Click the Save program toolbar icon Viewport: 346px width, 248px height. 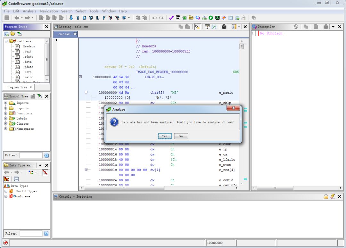(7, 18)
